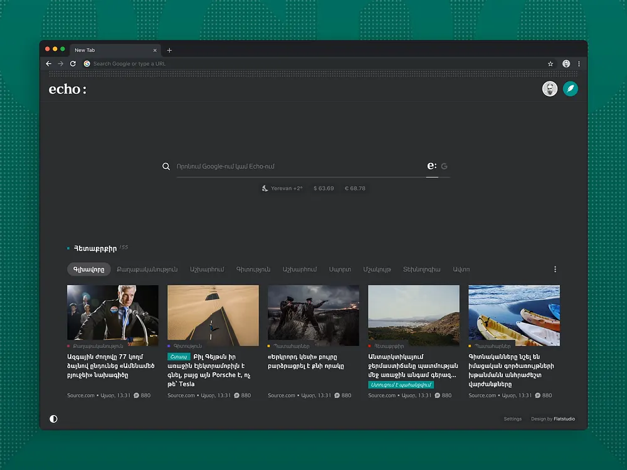Click the green leaf Echo icon

tap(570, 88)
